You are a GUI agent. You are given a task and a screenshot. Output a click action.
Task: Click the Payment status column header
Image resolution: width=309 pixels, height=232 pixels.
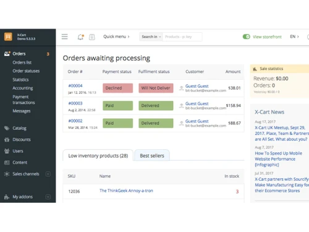(117, 72)
